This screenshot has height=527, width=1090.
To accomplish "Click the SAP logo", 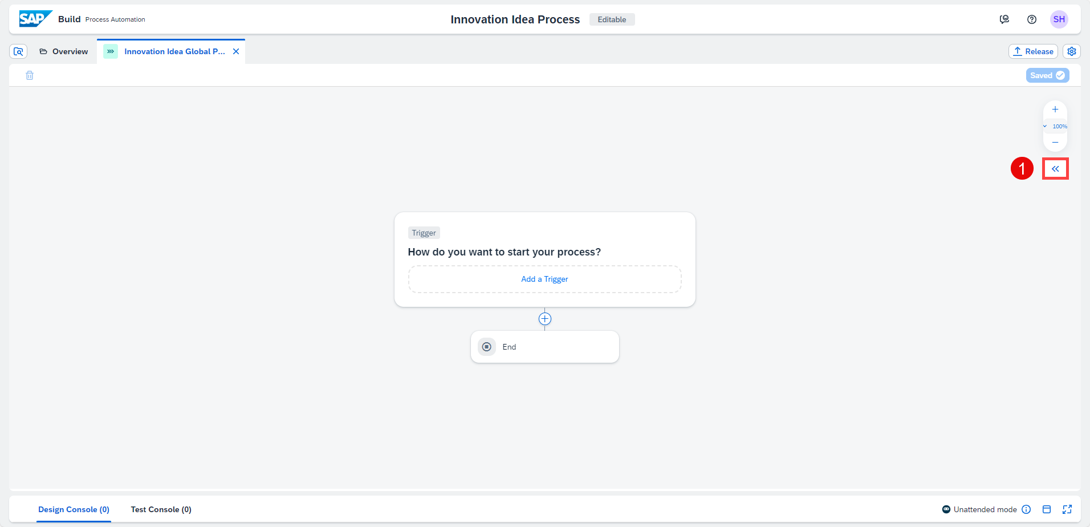I will pyautogui.click(x=35, y=19).
